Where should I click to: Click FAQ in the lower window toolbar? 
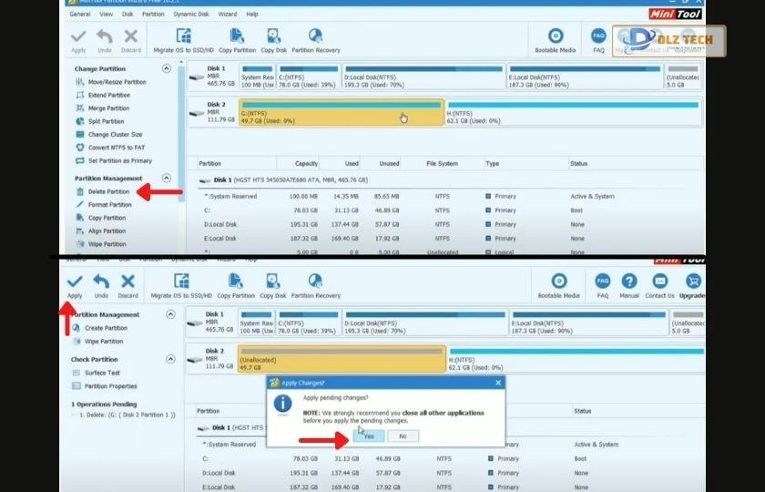tap(603, 286)
